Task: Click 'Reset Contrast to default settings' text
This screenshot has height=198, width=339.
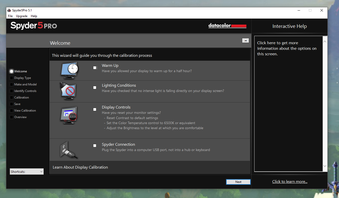Action: (132, 118)
